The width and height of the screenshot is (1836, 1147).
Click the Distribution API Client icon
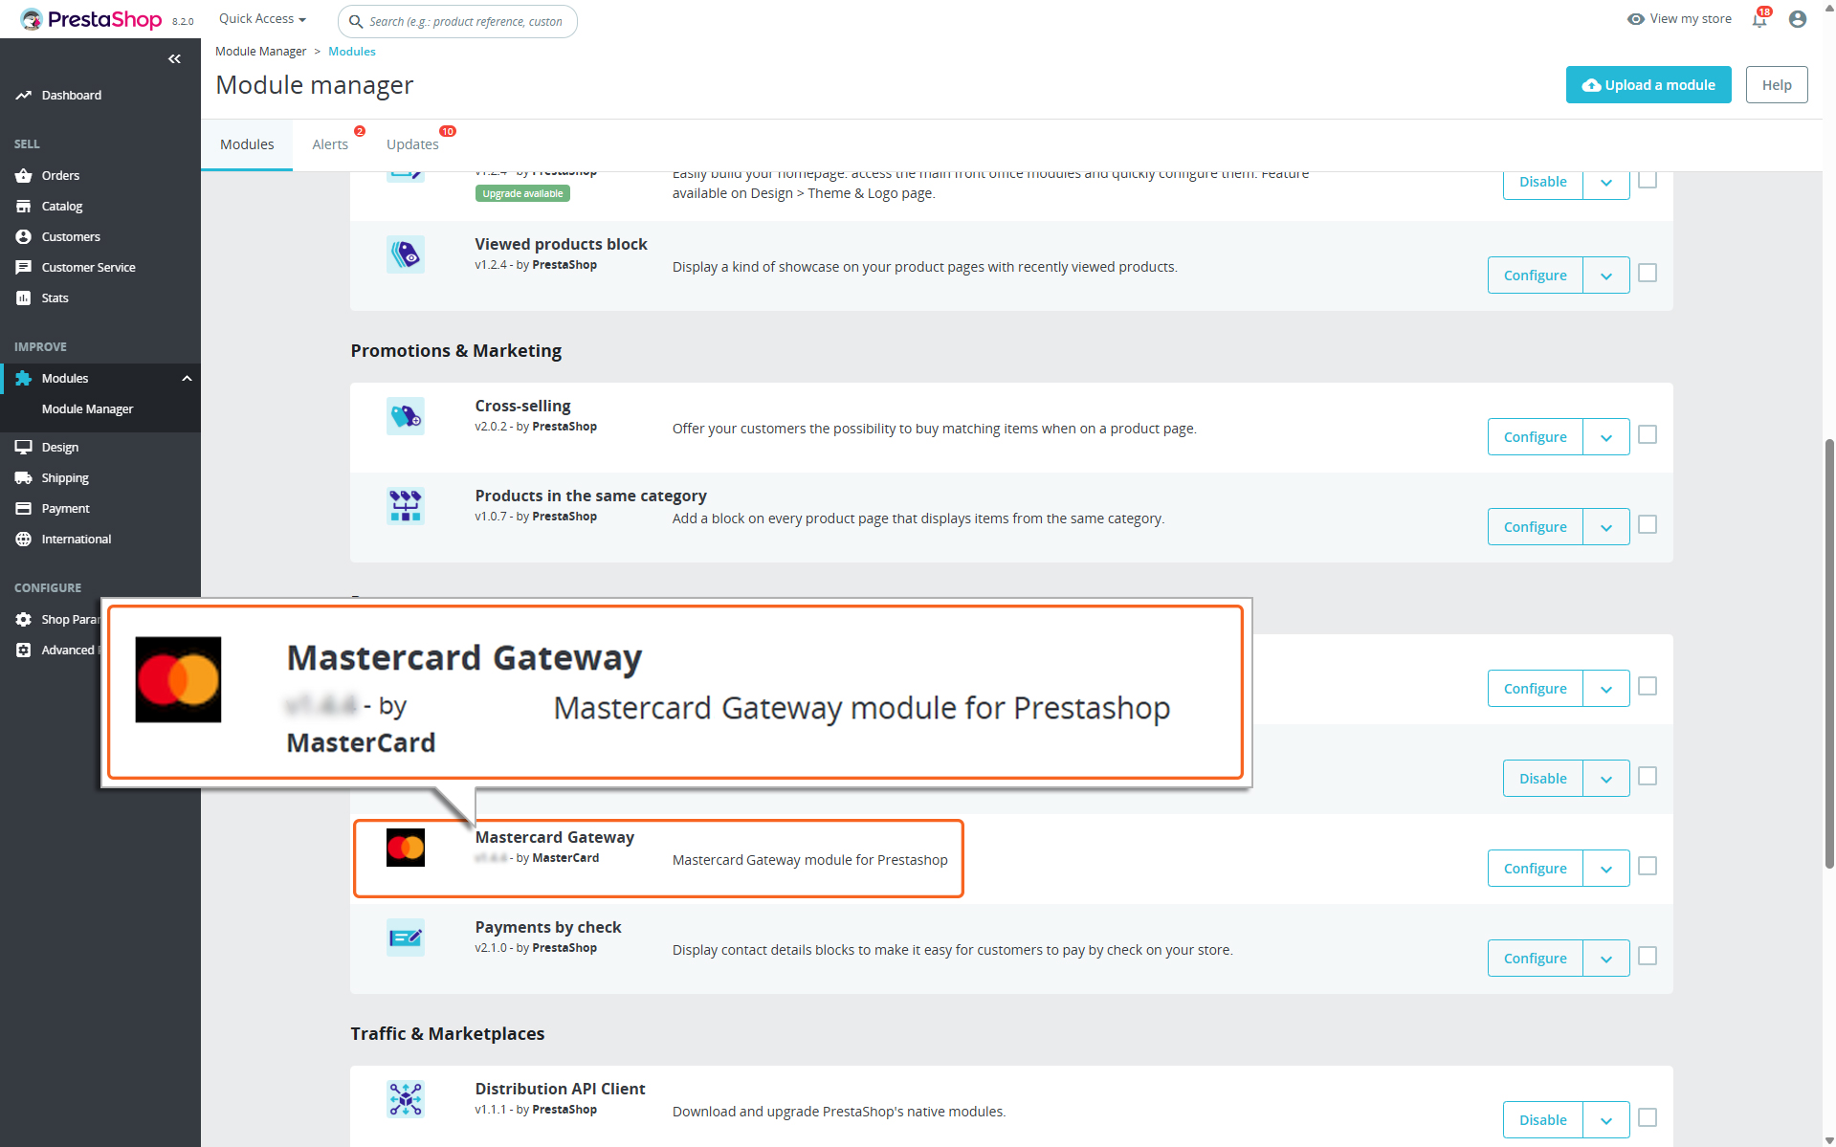point(405,1099)
